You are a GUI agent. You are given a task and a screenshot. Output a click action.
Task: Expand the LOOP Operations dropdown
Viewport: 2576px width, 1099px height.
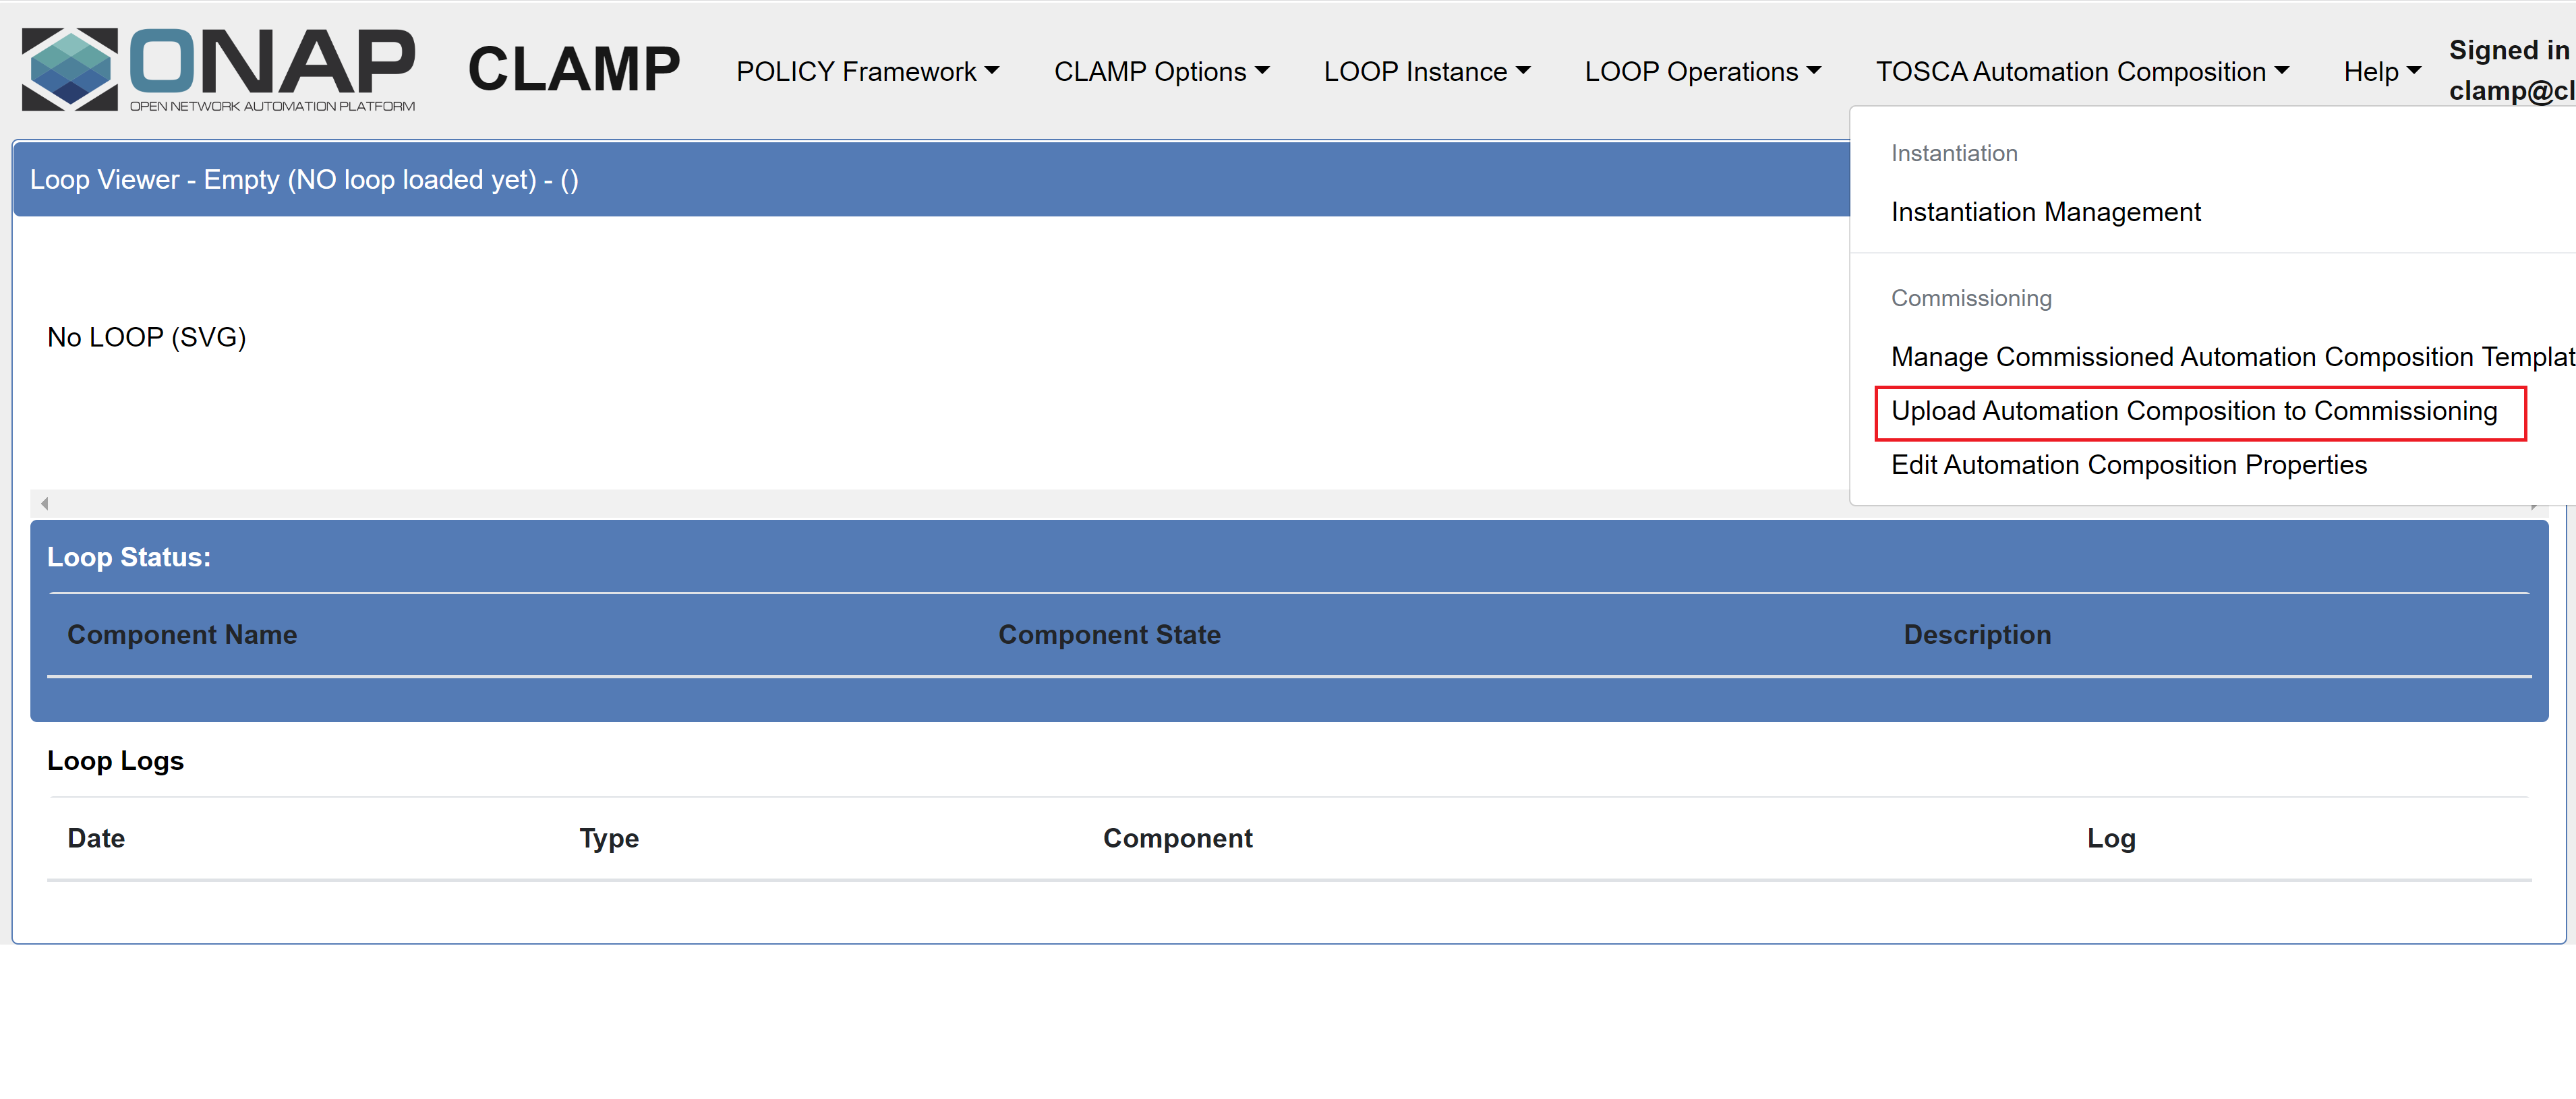[1702, 72]
